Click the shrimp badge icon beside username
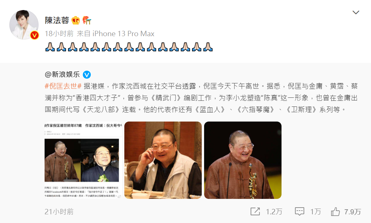Screen dimensions: 371x223 [x=87, y=20]
